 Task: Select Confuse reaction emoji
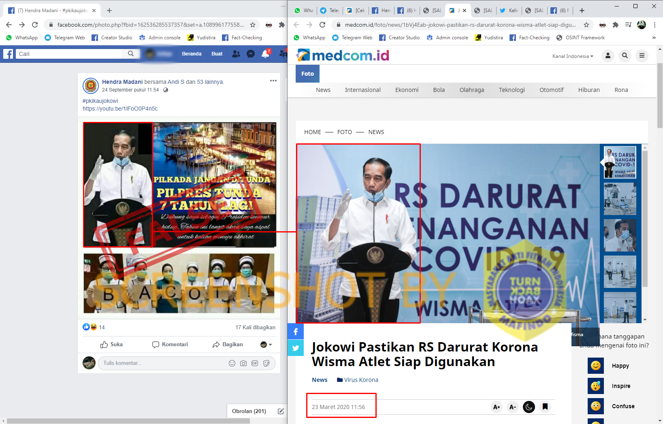pos(596,406)
